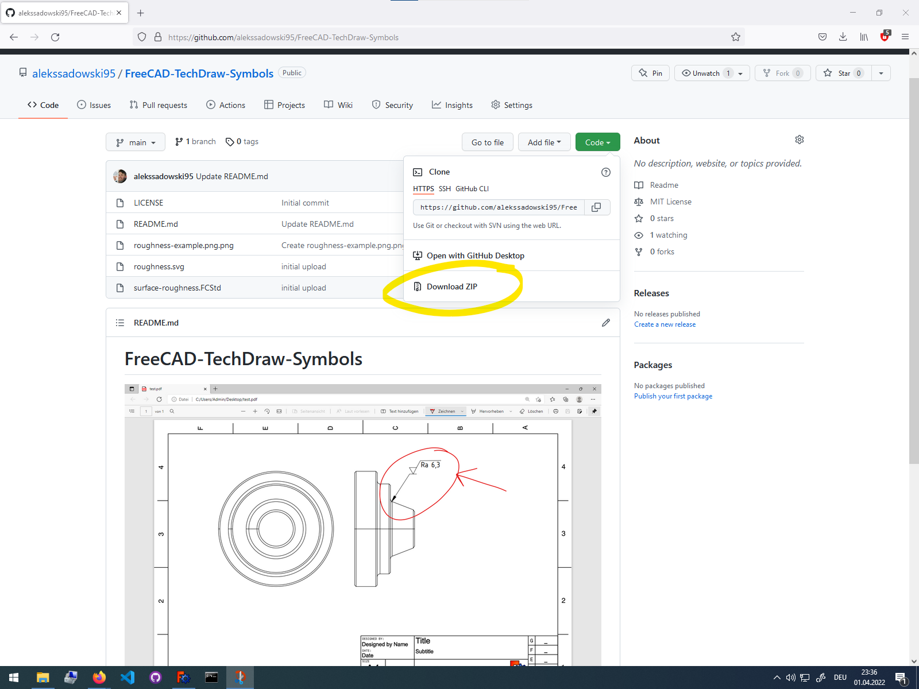The width and height of the screenshot is (919, 689).
Task: Switch to the SSH clone tab
Action: (x=445, y=188)
